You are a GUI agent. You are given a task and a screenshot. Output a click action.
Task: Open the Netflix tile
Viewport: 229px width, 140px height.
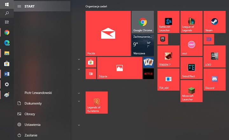148,73
